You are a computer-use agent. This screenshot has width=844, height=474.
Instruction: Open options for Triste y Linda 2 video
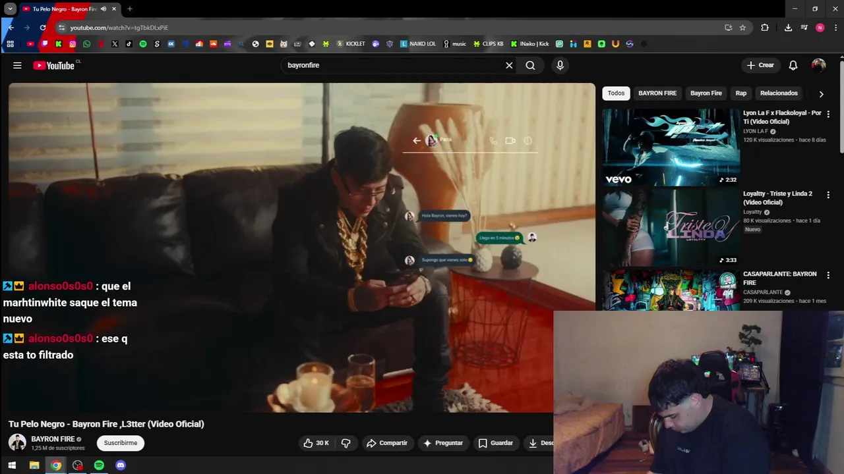pyautogui.click(x=828, y=195)
